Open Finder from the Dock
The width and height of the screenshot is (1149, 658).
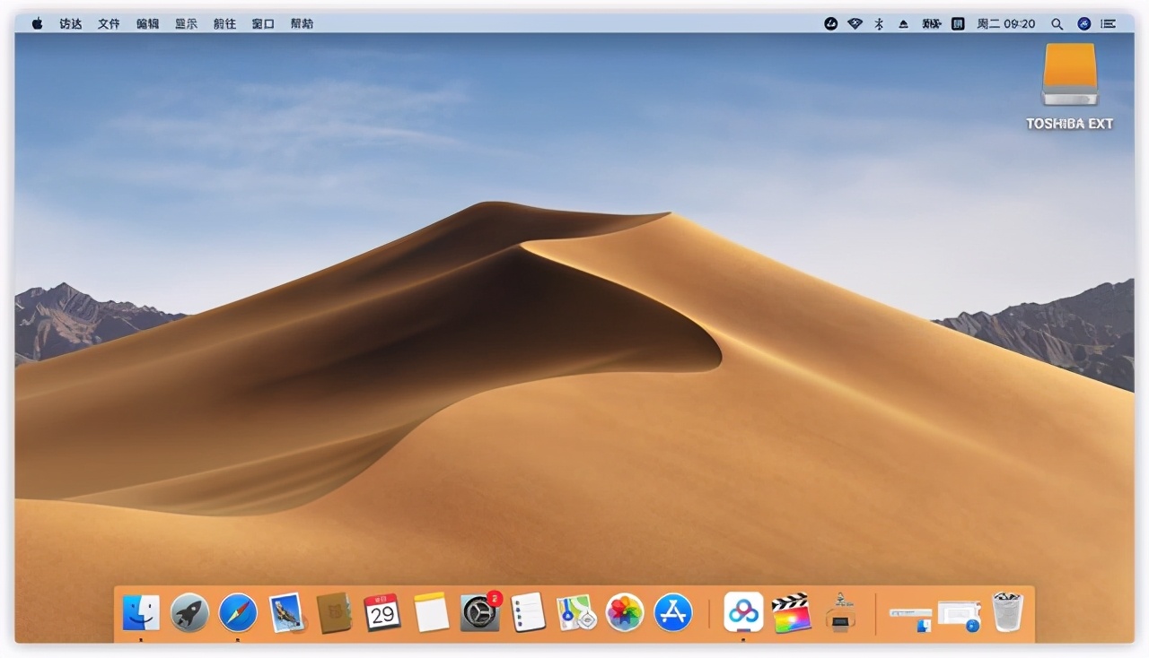[141, 613]
